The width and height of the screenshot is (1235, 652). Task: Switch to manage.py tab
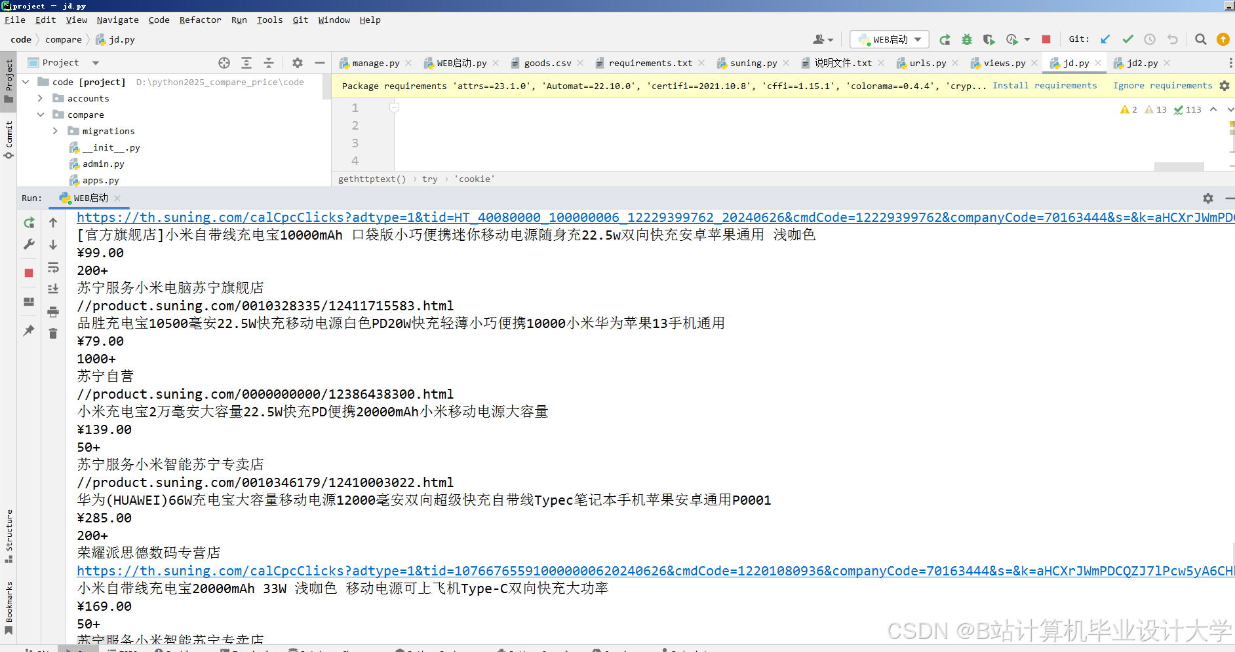[376, 63]
